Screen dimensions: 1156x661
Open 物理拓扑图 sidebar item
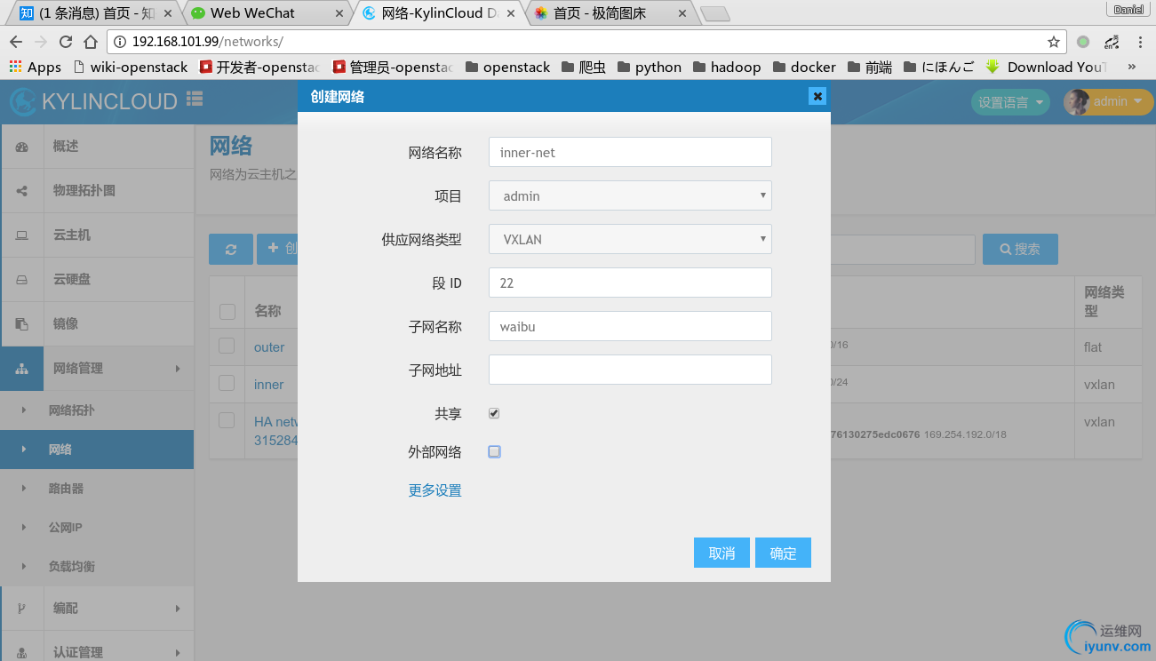97,190
